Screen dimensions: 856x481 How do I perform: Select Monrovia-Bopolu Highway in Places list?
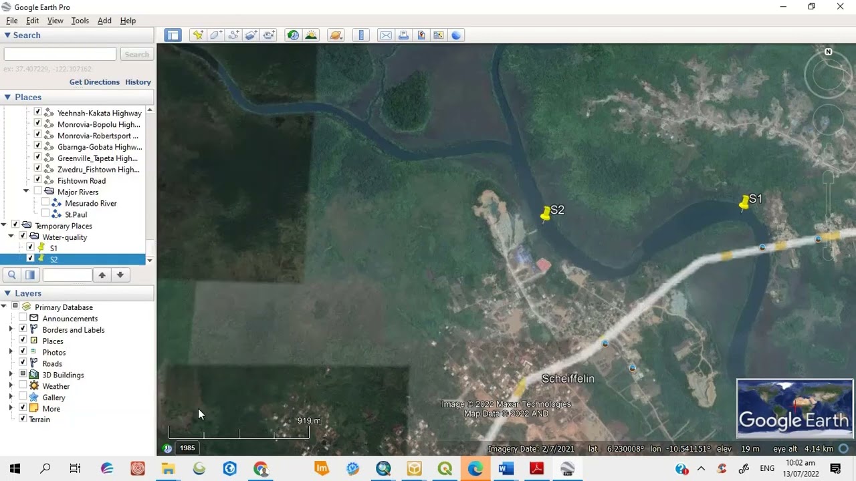pos(98,124)
